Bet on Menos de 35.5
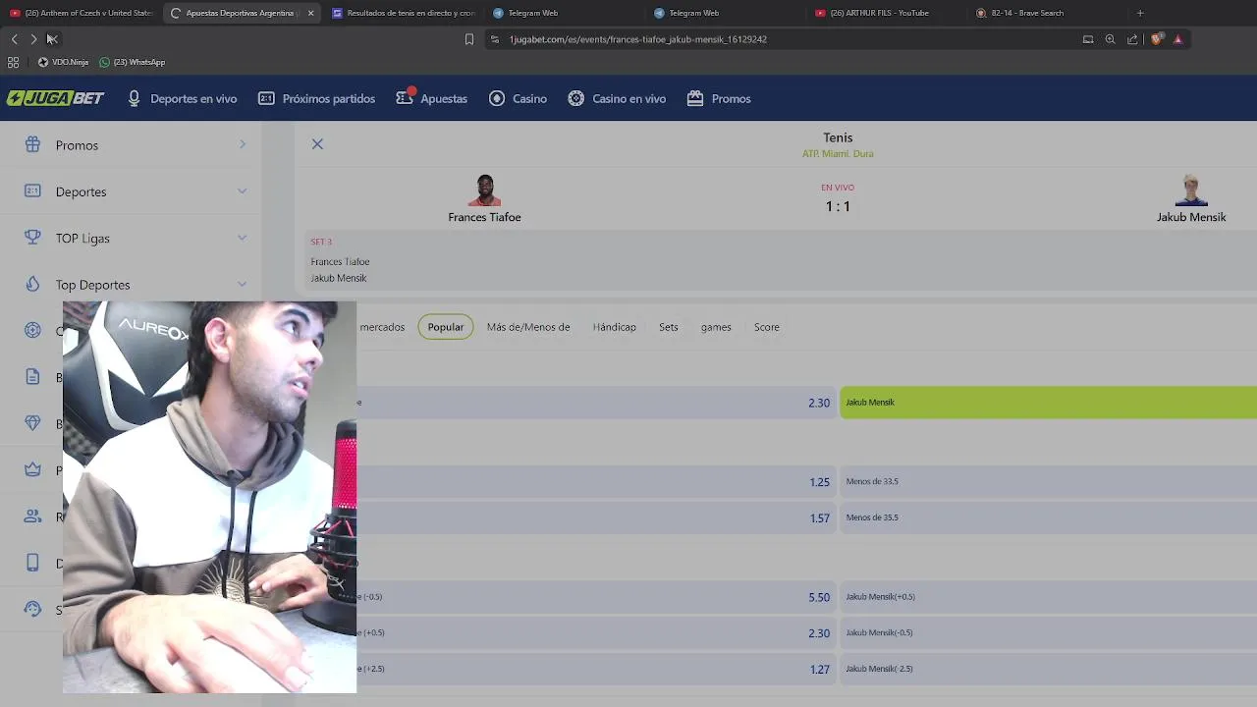 click(1048, 517)
